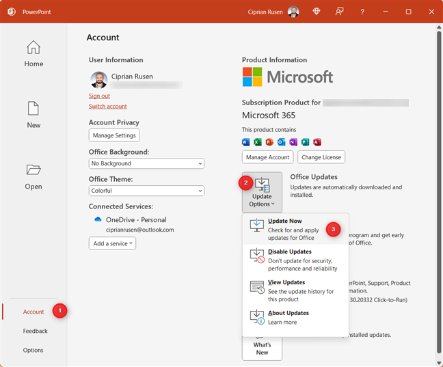Open the Feedback page
443x367 pixels.
point(35,331)
